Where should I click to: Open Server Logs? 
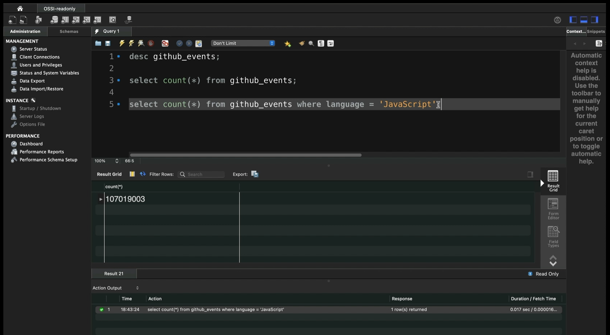[x=32, y=116]
